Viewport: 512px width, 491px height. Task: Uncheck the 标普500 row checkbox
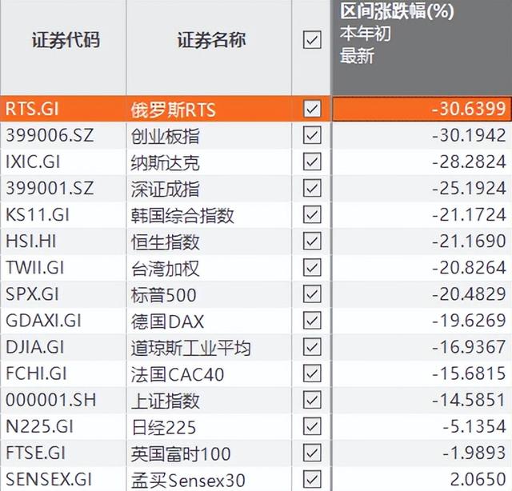[312, 293]
